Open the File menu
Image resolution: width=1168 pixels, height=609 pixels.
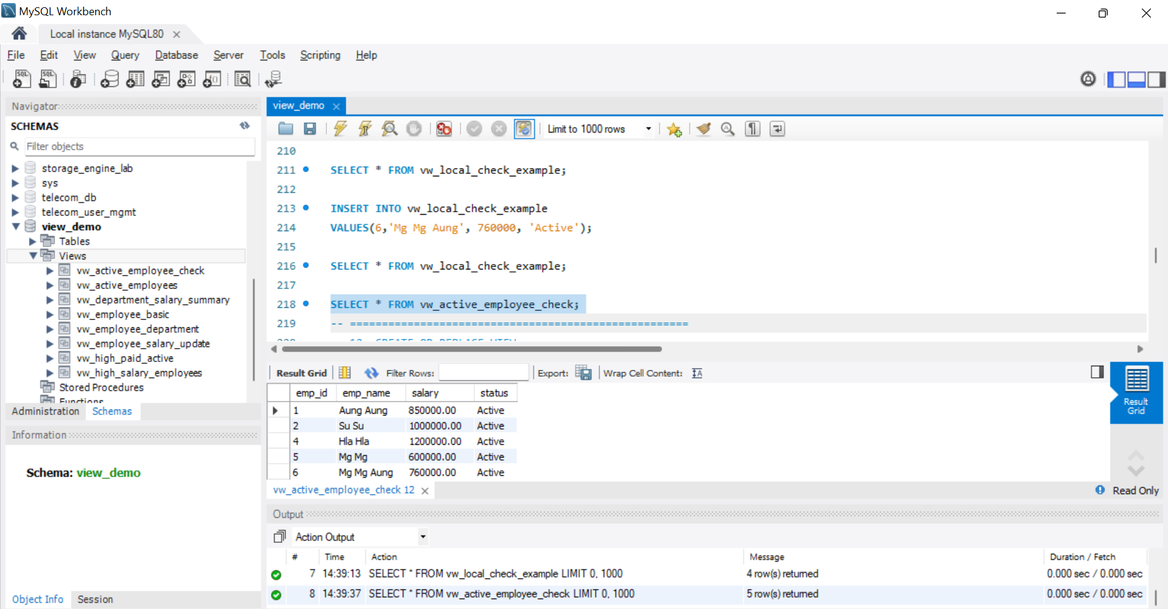[16, 55]
